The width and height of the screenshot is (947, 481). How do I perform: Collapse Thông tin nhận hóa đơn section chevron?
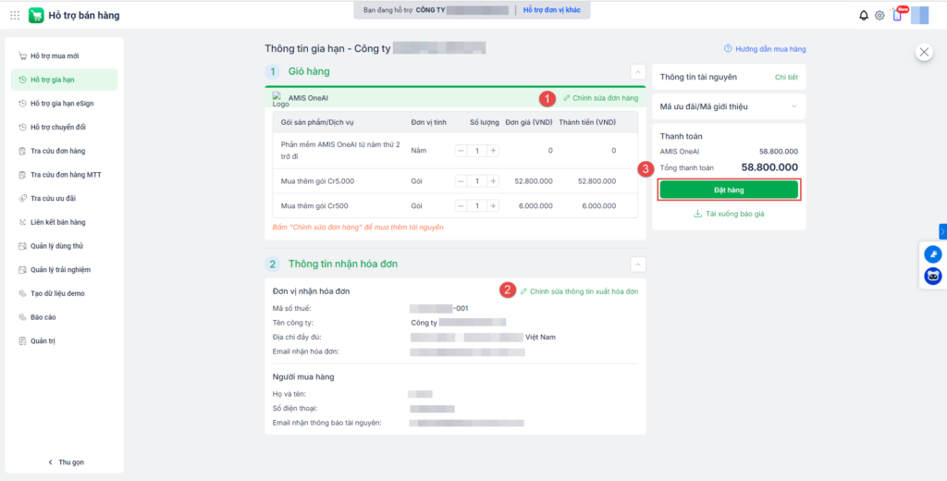(x=638, y=264)
